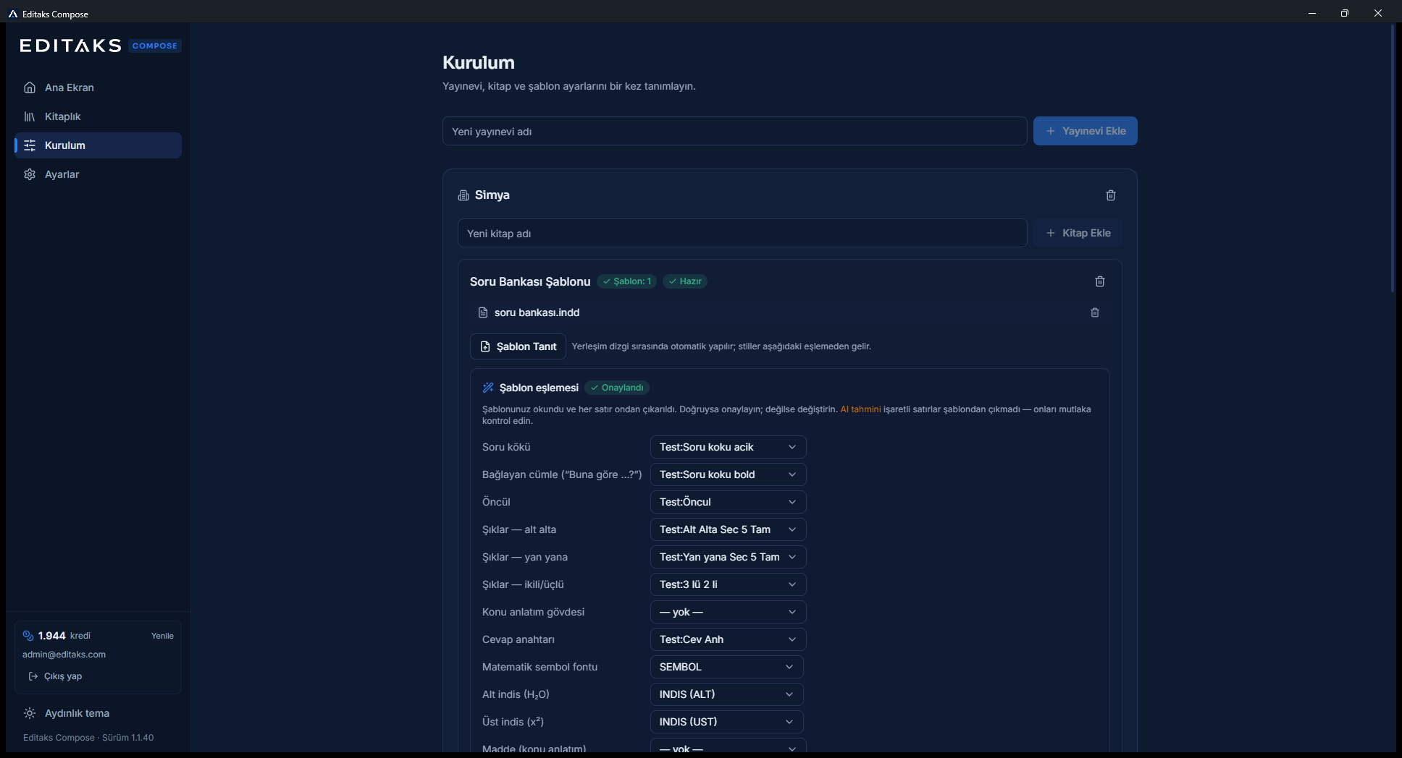1402x758 pixels.
Task: Click the Şablon eşlemesi section title
Action: click(x=539, y=388)
